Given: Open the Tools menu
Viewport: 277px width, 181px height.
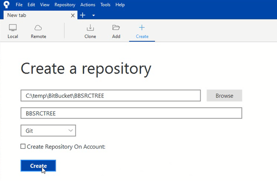Looking at the screenshot, I should (x=105, y=5).
